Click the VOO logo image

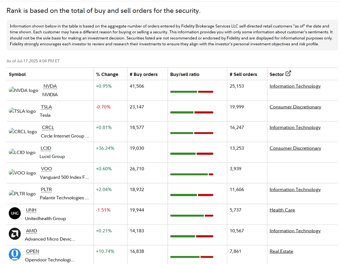[x=22, y=173]
